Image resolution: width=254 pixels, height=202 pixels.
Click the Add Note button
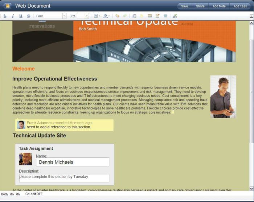point(219,6)
